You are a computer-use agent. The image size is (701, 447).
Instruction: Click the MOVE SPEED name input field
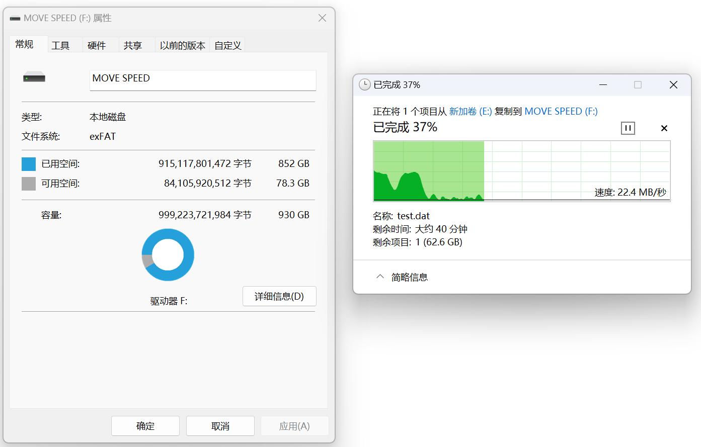202,80
